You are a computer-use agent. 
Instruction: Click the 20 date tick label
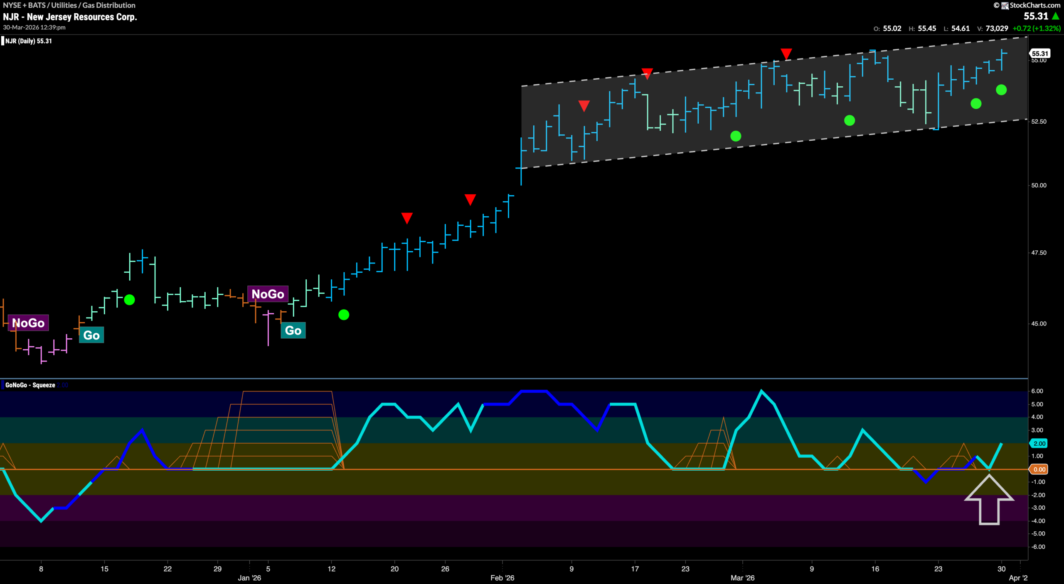[394, 569]
